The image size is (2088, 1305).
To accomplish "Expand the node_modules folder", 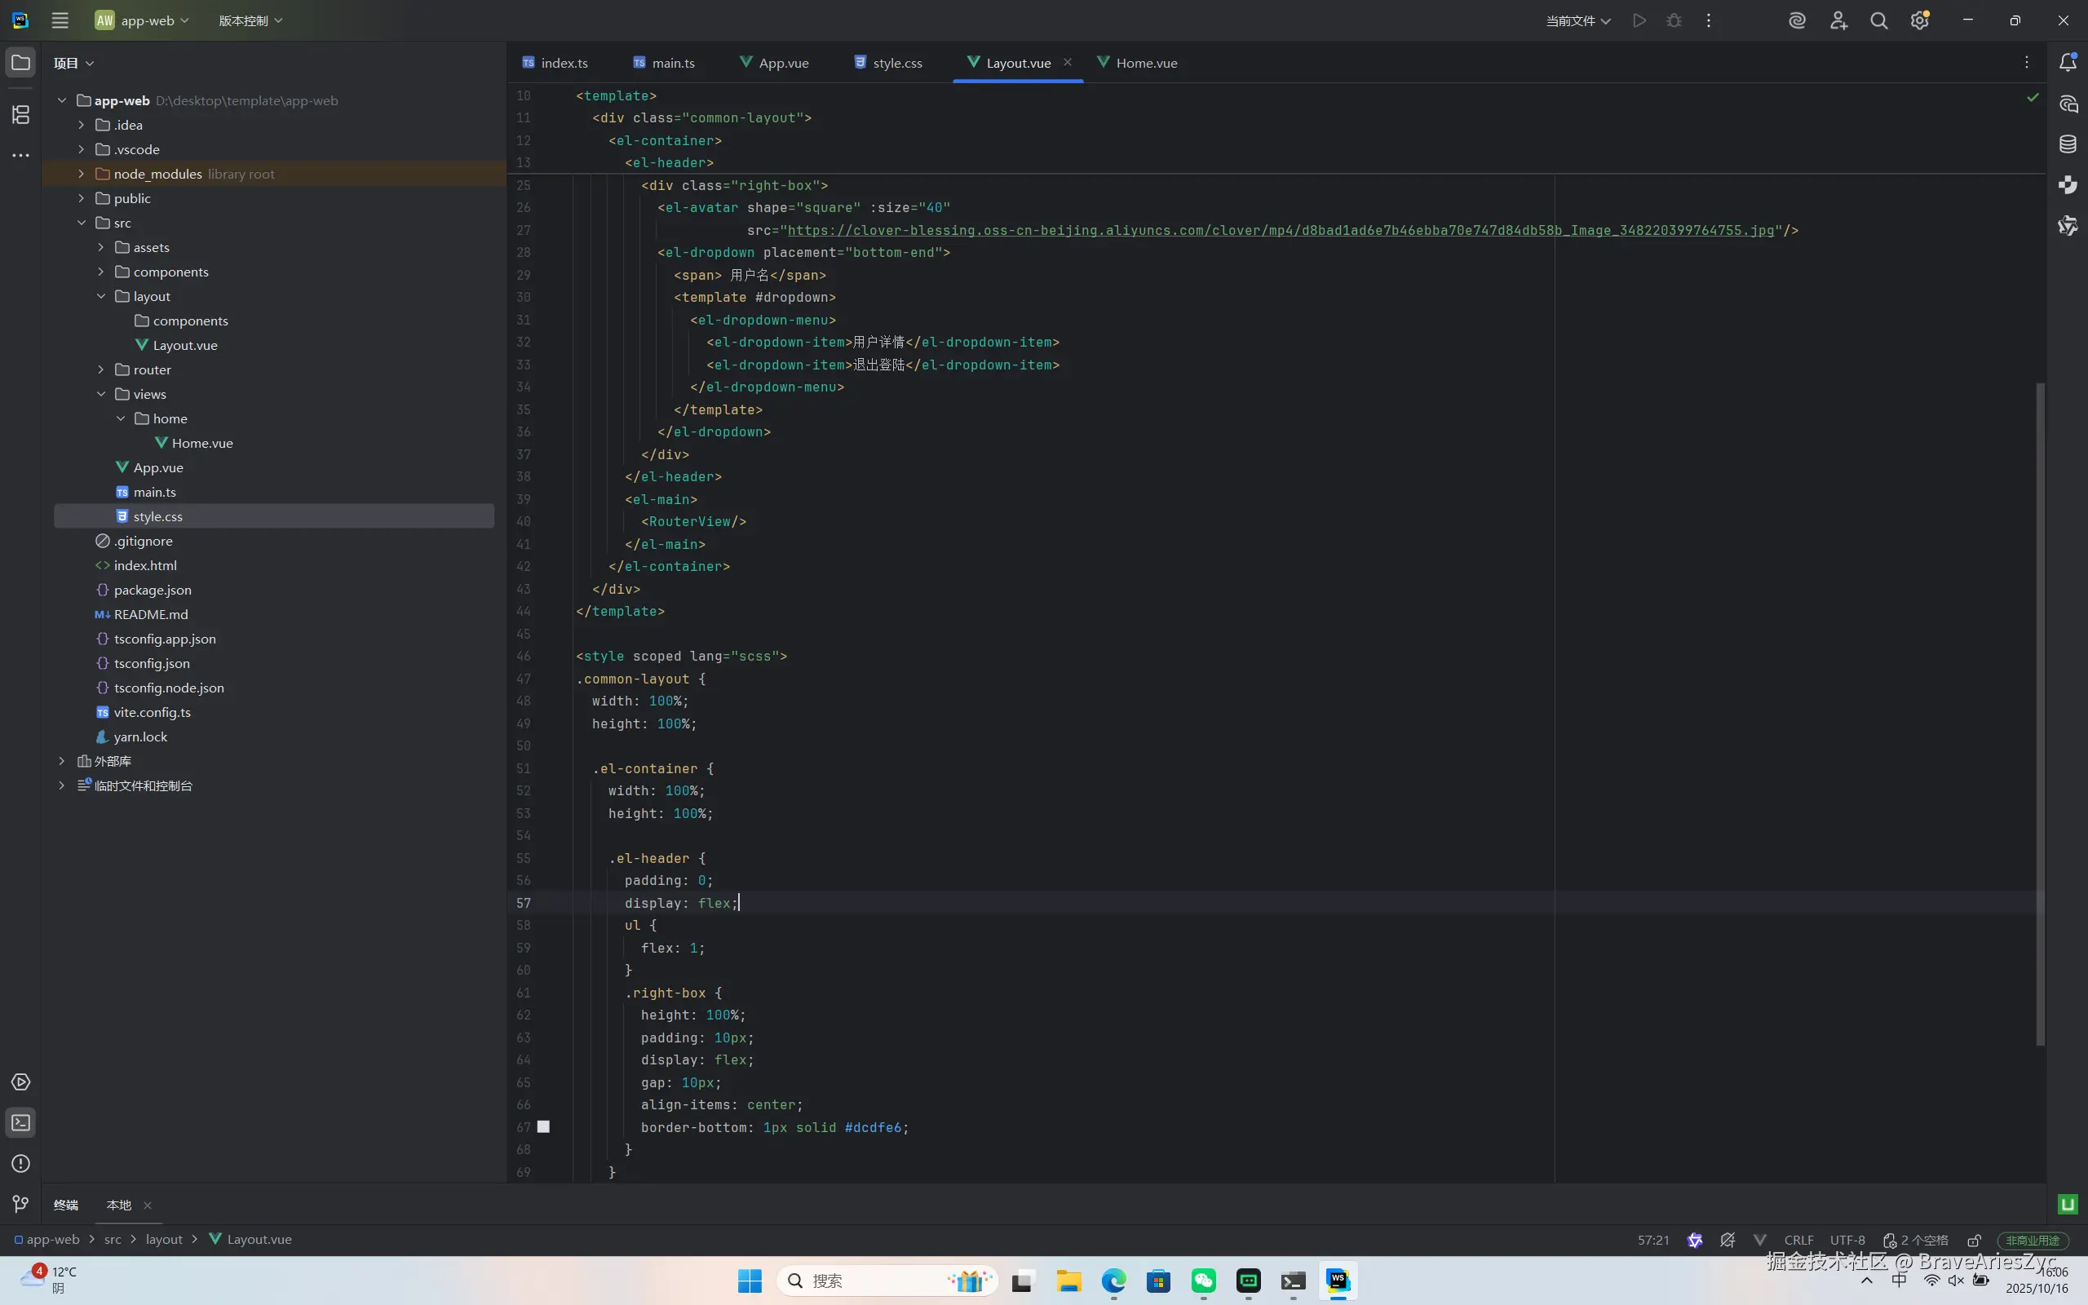I will [x=81, y=174].
